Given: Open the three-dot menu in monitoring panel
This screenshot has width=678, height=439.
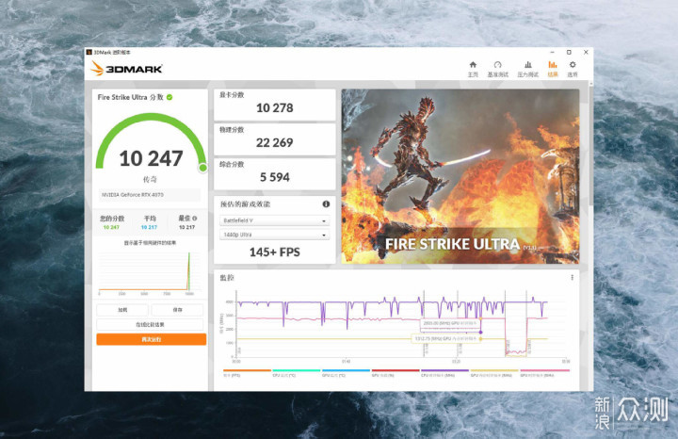Looking at the screenshot, I should [573, 278].
